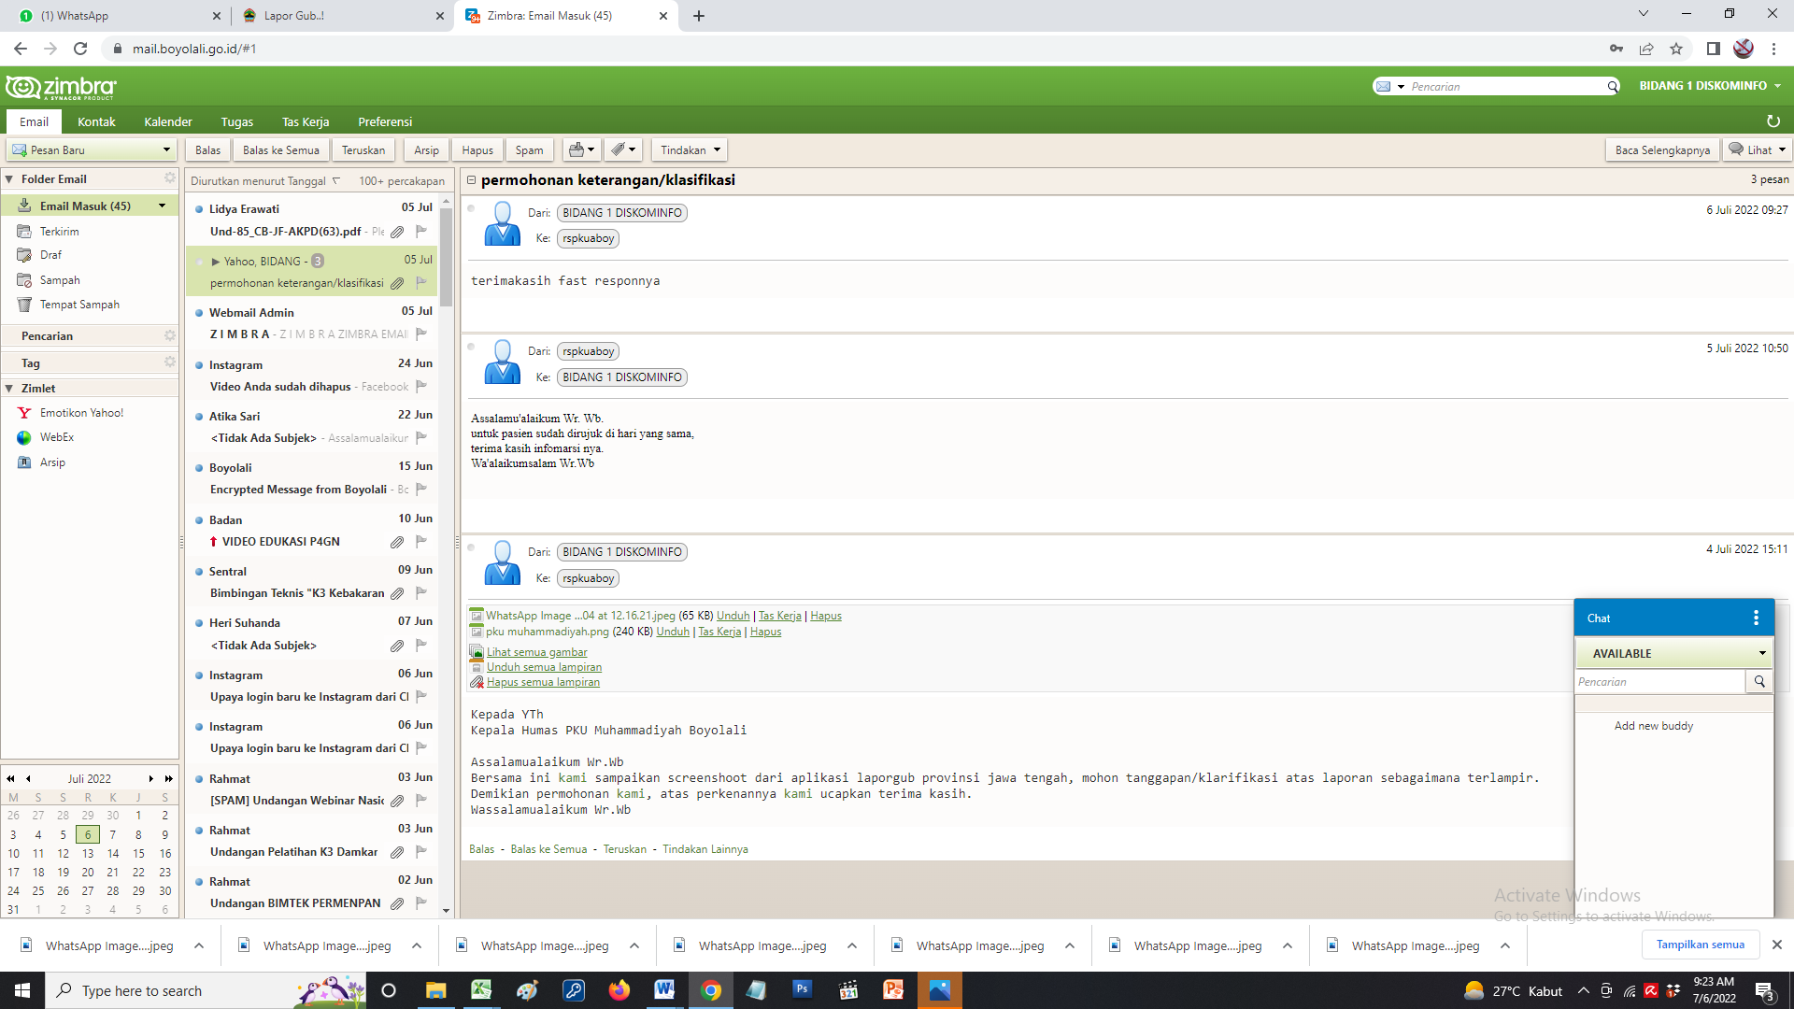Open the tag icon dropdown in toolbar
This screenshot has height=1009, width=1794.
click(623, 149)
